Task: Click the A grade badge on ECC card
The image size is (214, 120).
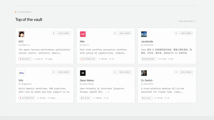Action: coord(54,33)
